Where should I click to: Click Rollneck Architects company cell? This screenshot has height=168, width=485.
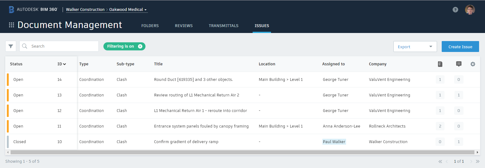pyautogui.click(x=387, y=126)
